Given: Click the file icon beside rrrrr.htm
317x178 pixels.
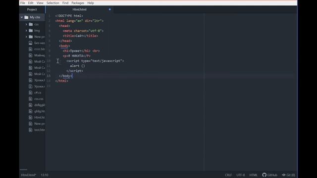Looking at the screenshot, I should [30, 49].
